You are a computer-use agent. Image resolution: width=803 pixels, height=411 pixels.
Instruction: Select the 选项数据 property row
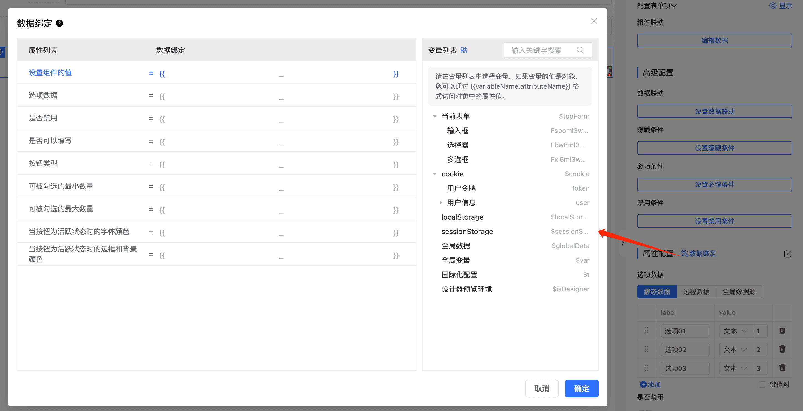(43, 95)
